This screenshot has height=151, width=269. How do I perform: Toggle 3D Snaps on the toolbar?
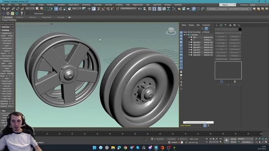click(99, 9)
